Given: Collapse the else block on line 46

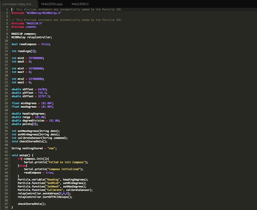Looking at the screenshot, I should [9, 166].
